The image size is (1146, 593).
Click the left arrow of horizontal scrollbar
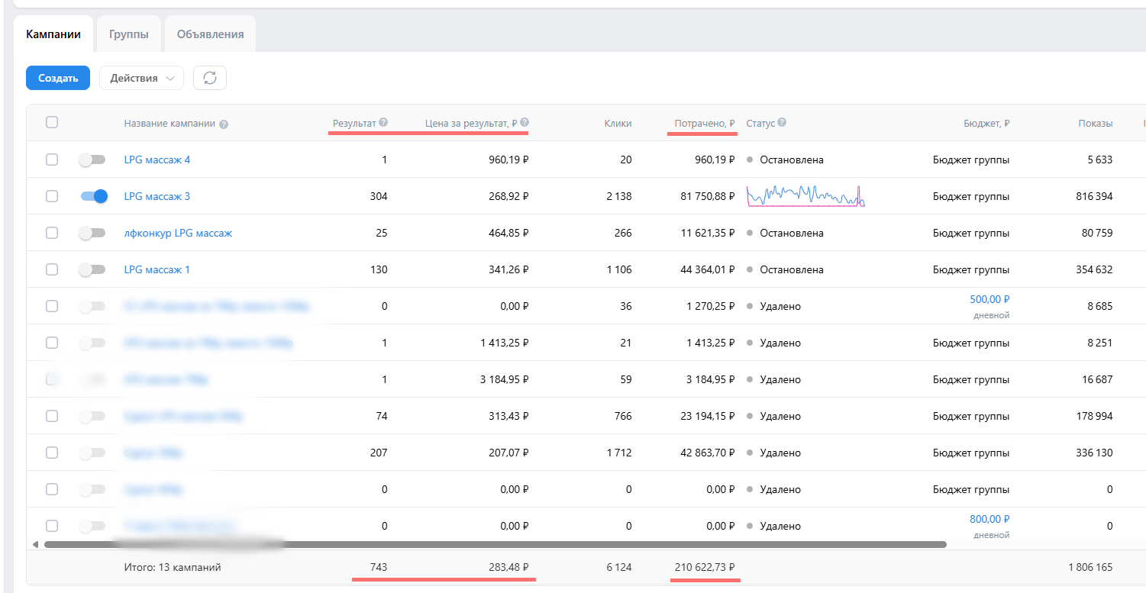point(35,544)
